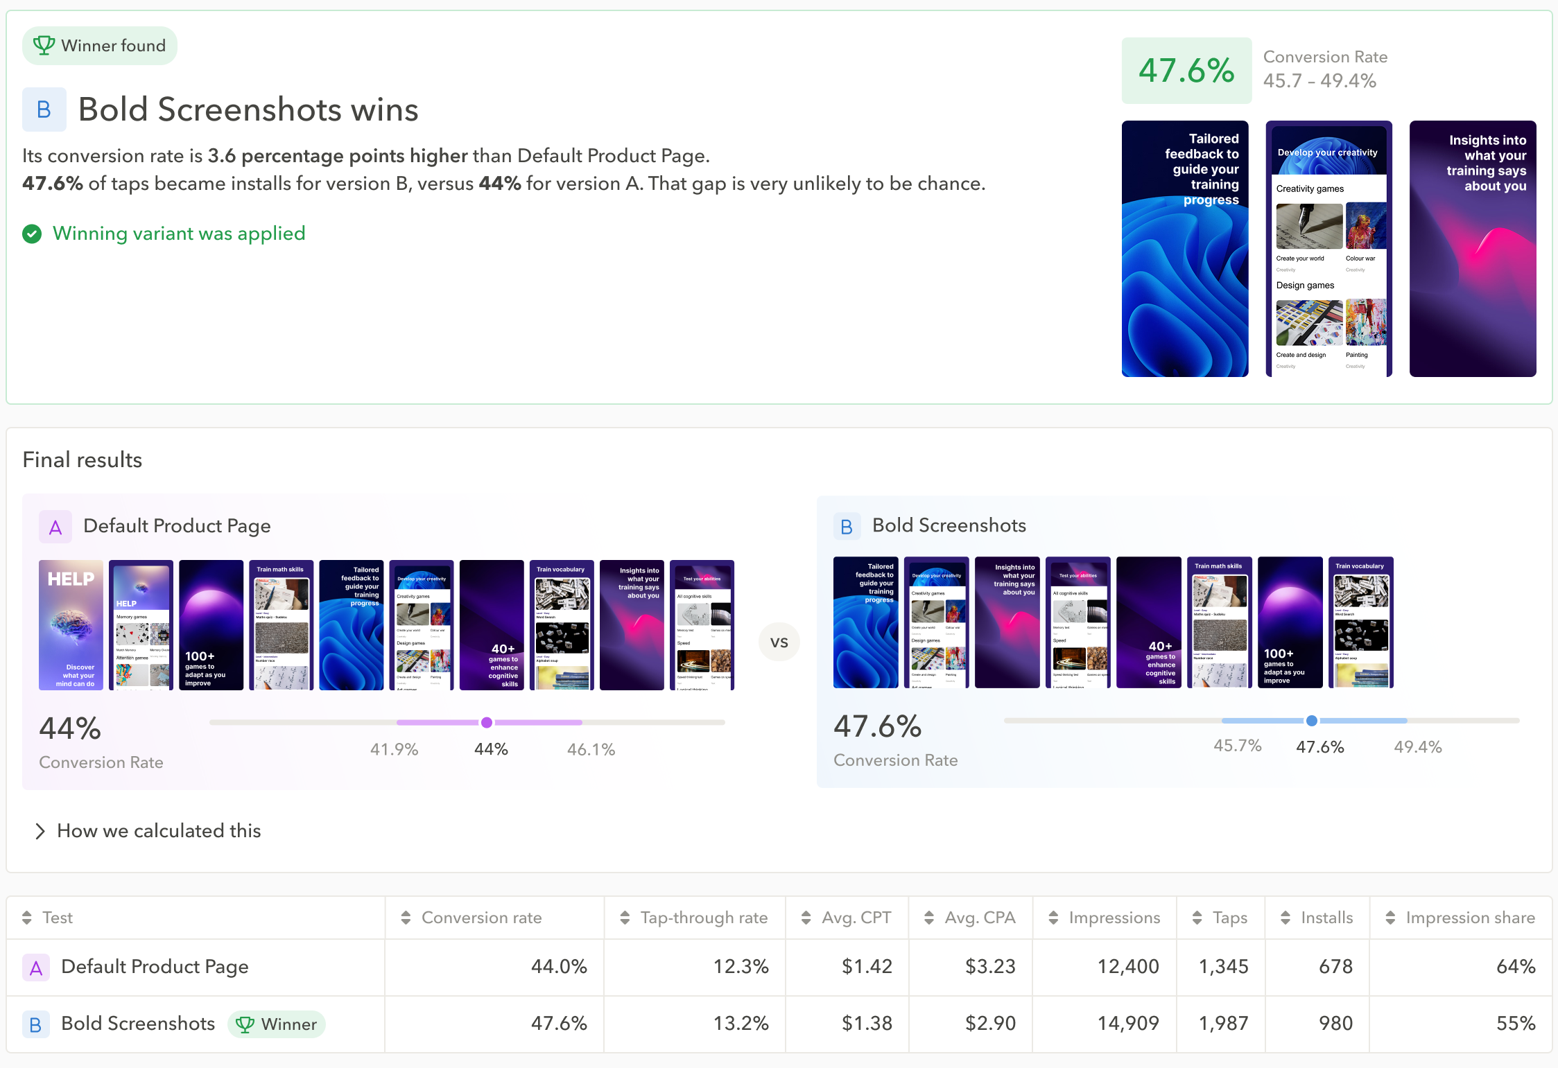Screen dimensions: 1558x1068
Task: Open variant B's Test your abilities screenshot
Action: (x=1078, y=622)
